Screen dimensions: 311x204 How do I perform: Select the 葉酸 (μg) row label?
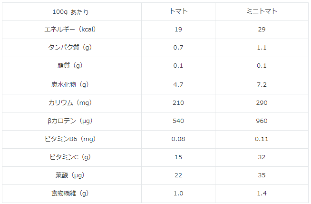[72, 175]
